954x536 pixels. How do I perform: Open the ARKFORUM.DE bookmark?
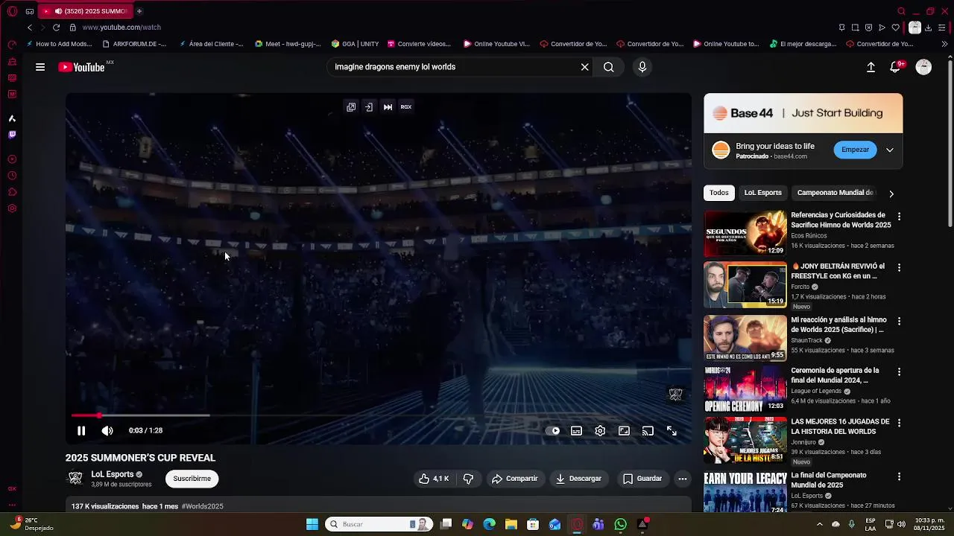tap(134, 44)
